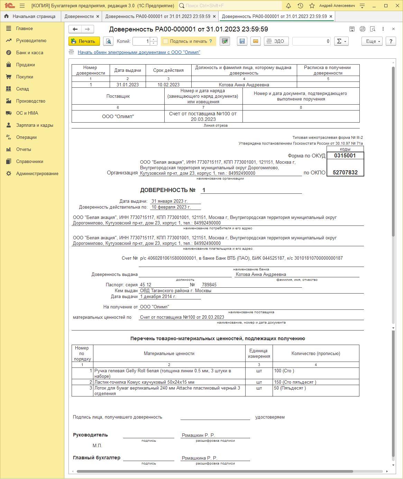Open the Руководителю section
Image resolution: width=403 pixels, height=479 pixels.
coord(31,41)
